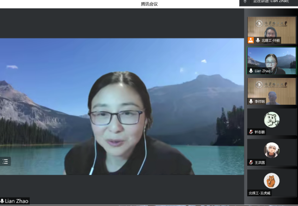Click the mic icon in bottom-left Lian Zhao label

pos(3,201)
